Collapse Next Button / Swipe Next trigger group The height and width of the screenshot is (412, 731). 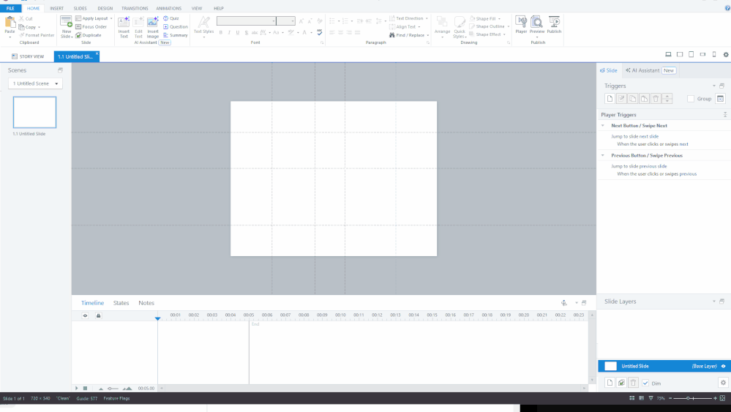point(603,125)
